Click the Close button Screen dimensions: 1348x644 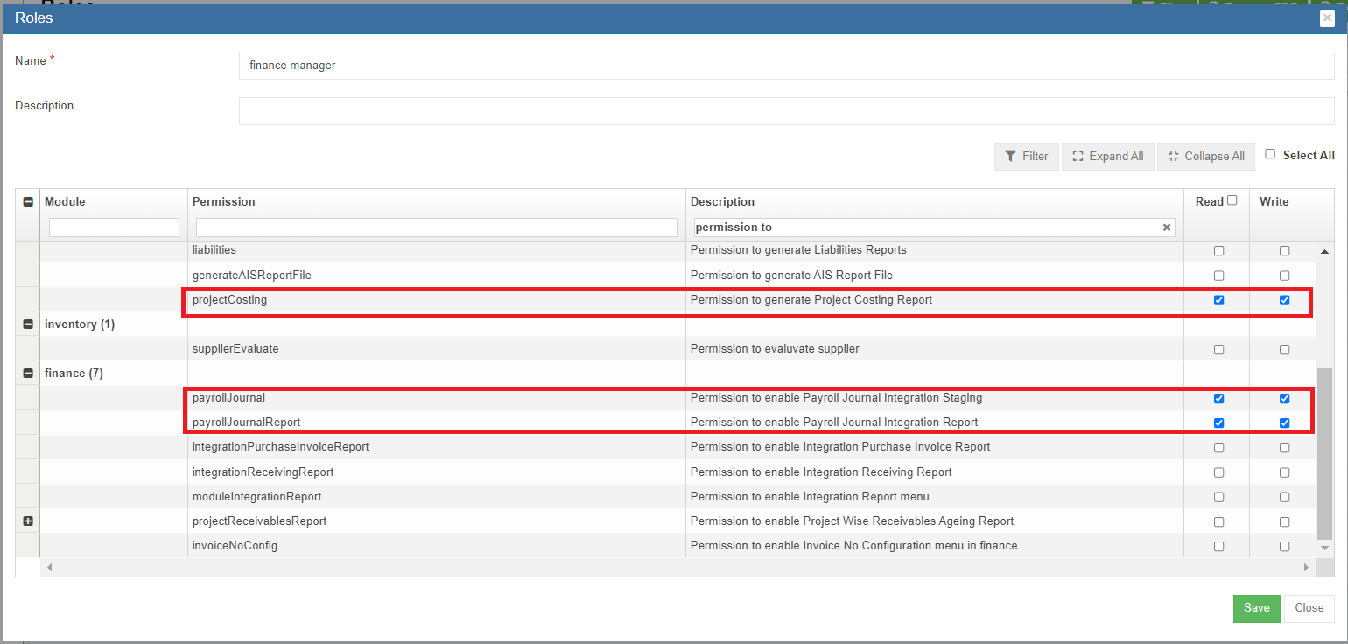tap(1309, 608)
